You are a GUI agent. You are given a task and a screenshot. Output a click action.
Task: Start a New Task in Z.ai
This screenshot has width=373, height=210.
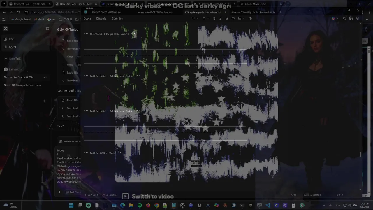(13, 59)
